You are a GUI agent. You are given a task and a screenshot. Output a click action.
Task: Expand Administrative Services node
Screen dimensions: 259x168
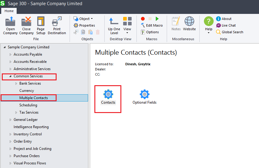10,69
